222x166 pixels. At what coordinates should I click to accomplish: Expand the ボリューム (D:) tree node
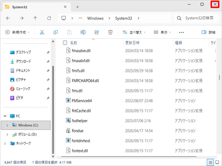pos(7,134)
